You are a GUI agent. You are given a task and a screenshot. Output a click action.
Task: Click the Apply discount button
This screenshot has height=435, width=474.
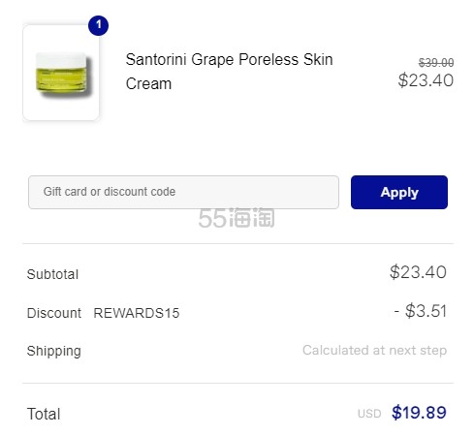pyautogui.click(x=399, y=192)
